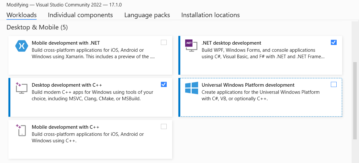Tick the Universal Windows Platform development checkbox

pyautogui.click(x=334, y=84)
